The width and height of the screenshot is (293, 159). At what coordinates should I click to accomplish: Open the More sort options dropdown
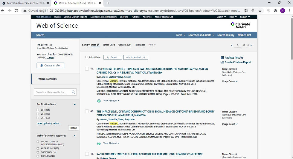[x=152, y=45]
